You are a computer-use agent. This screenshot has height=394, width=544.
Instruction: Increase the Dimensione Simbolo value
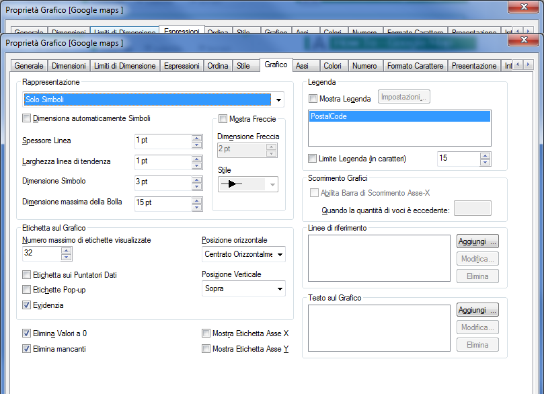pyautogui.click(x=197, y=180)
